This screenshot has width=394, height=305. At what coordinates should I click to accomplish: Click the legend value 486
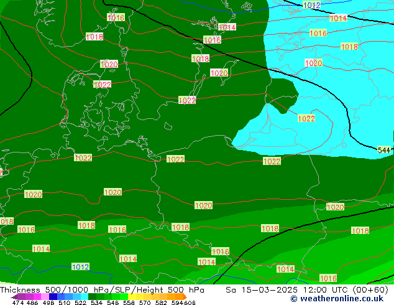(32, 303)
